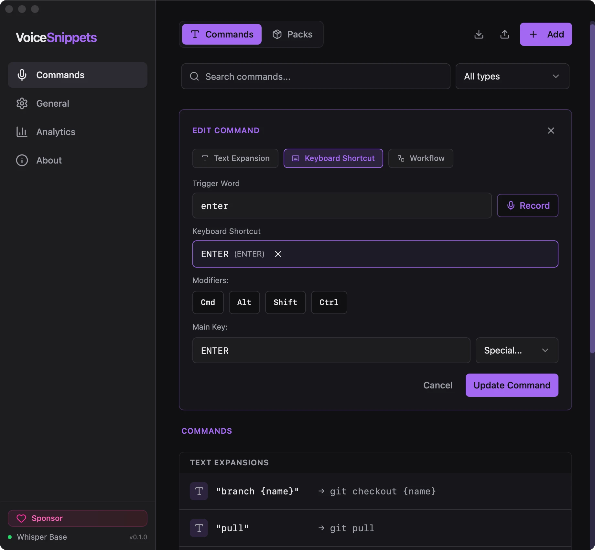
Task: Click the Sponsor button
Action: click(78, 518)
